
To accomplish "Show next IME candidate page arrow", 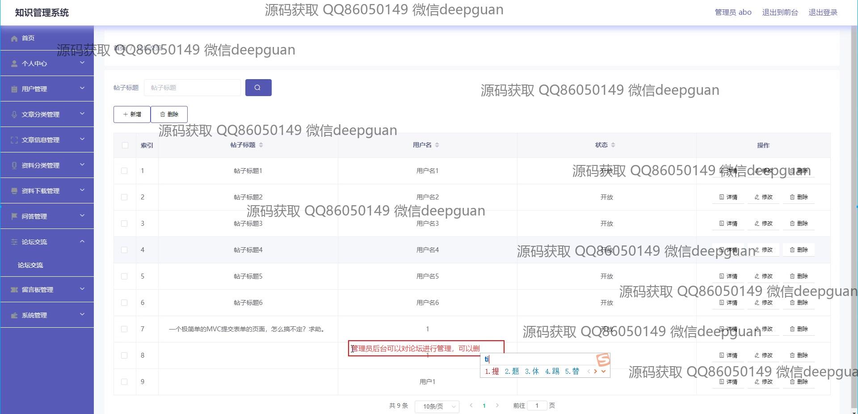I will (x=595, y=371).
